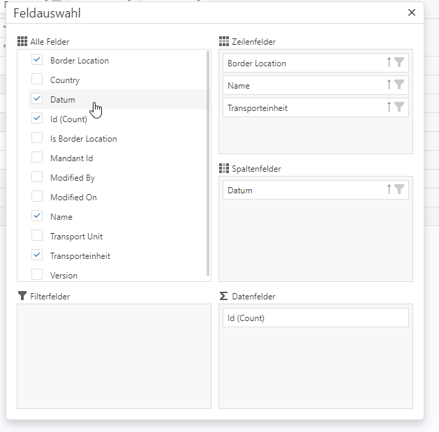439x432 pixels.
Task: Click the empty Filterfelder drop area
Action: (x=114, y=356)
